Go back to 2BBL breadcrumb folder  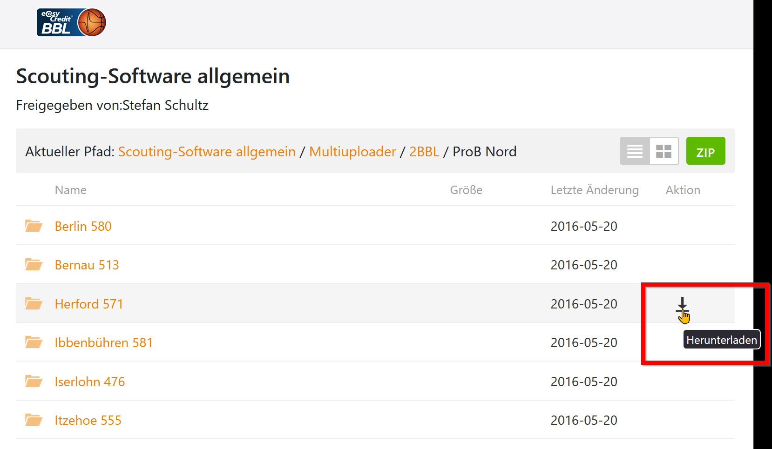[424, 152]
